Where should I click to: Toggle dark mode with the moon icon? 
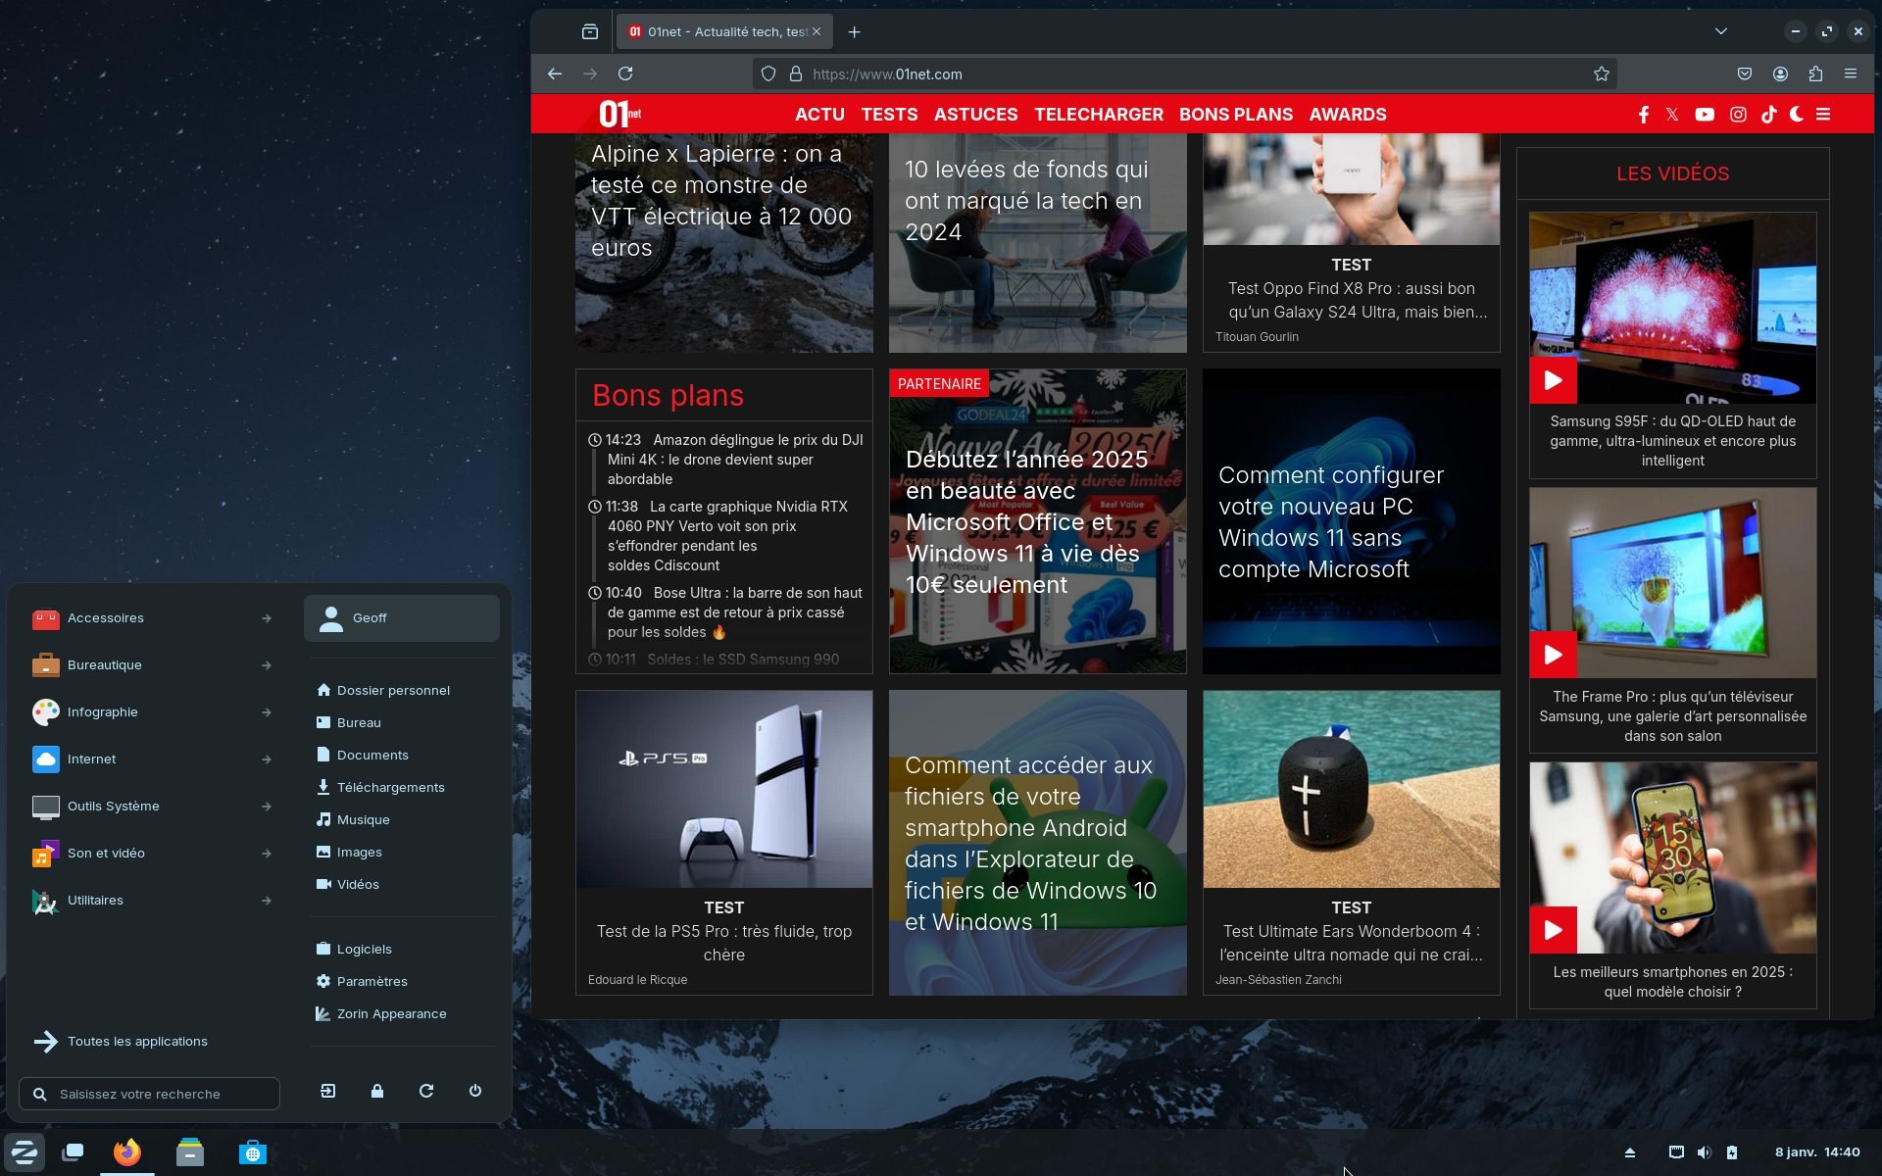pyautogui.click(x=1796, y=115)
